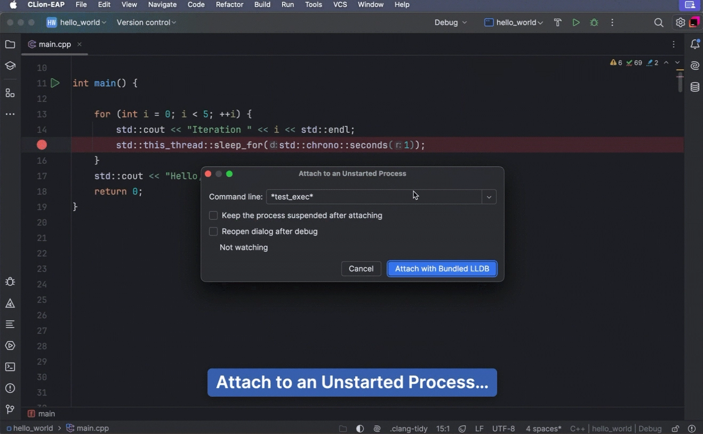Open the Notifications bell icon
Screen dimensions: 703x434
point(695,44)
